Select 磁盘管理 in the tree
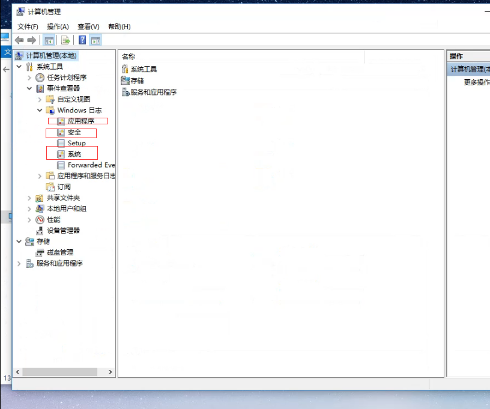This screenshot has height=409, width=490. tap(60, 252)
